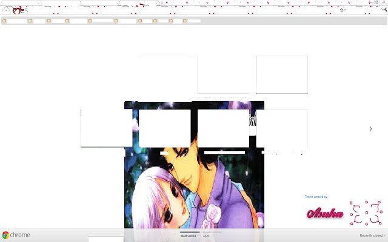Open the top-row middle most visited thumbnail
Viewport: 388px width, 242px height.
click(223, 74)
